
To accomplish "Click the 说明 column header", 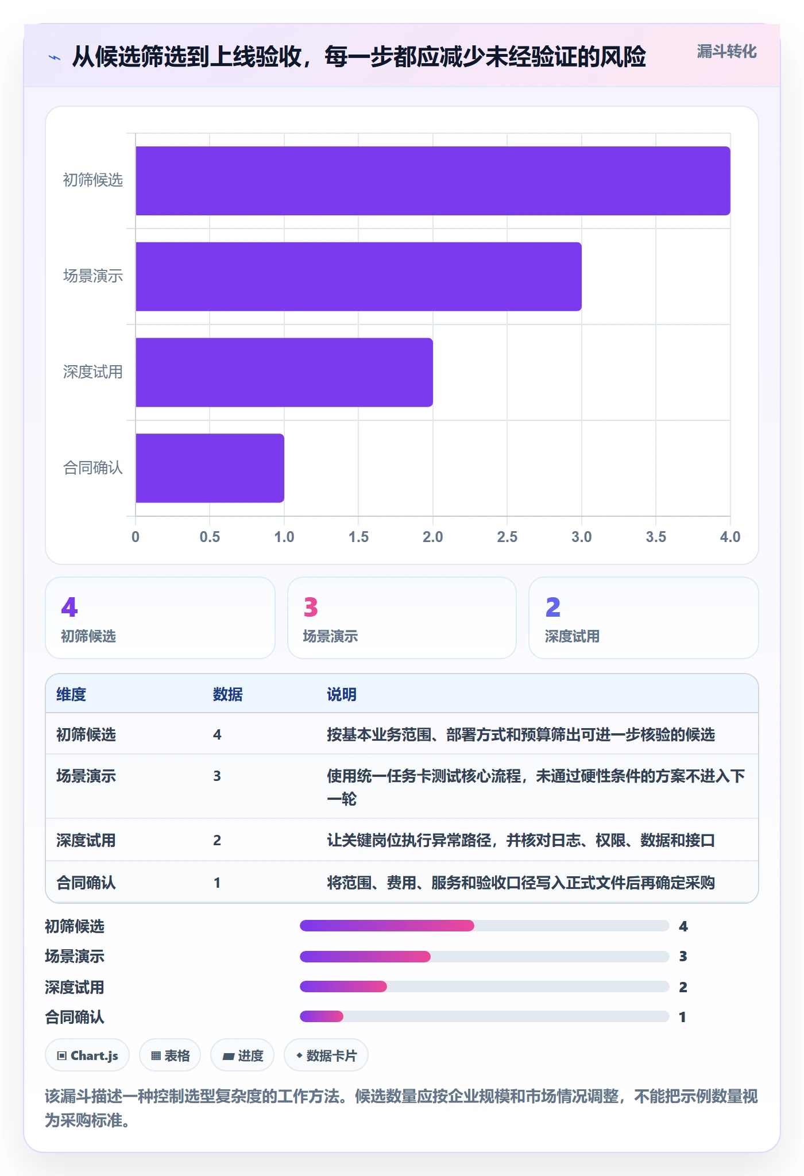I will point(342,694).
